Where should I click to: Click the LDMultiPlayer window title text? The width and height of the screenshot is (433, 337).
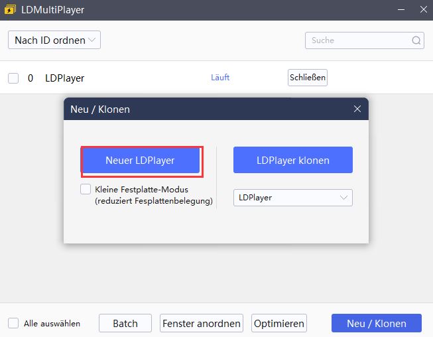(53, 10)
